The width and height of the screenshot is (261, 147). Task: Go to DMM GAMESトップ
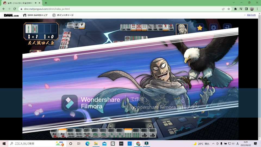click(x=35, y=15)
